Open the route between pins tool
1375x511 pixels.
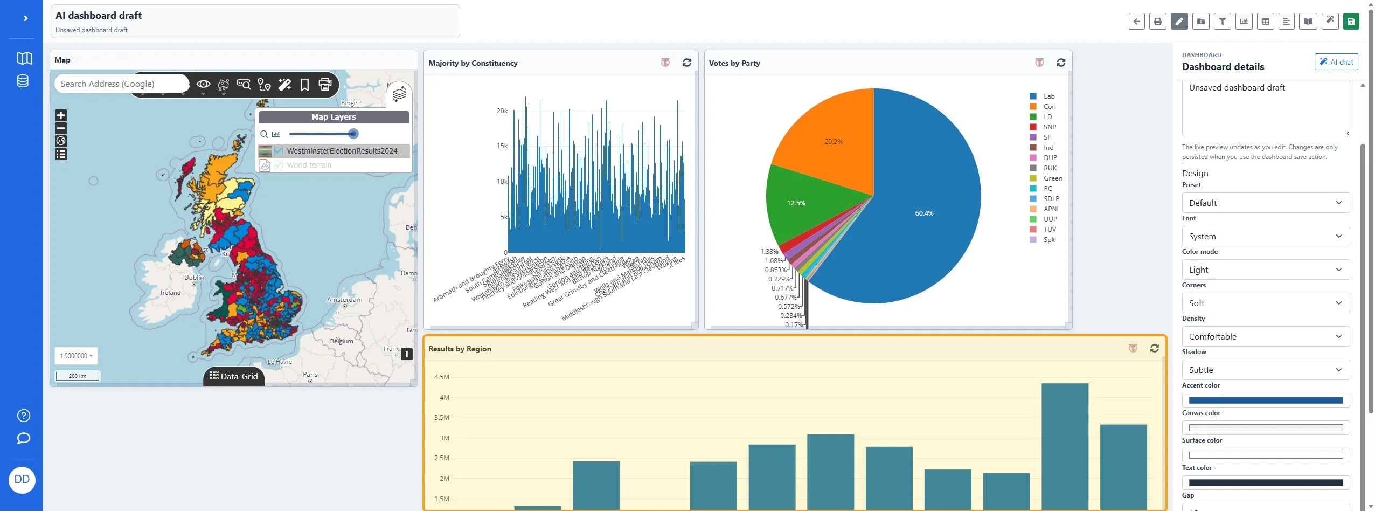tap(264, 84)
